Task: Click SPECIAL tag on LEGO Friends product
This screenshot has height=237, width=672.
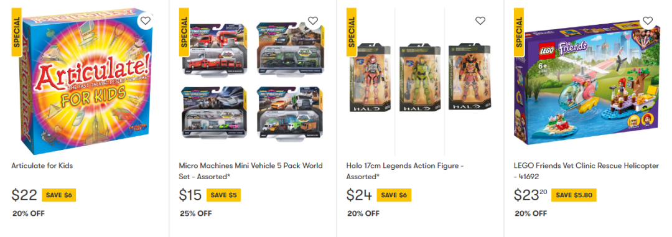Action: [518, 32]
